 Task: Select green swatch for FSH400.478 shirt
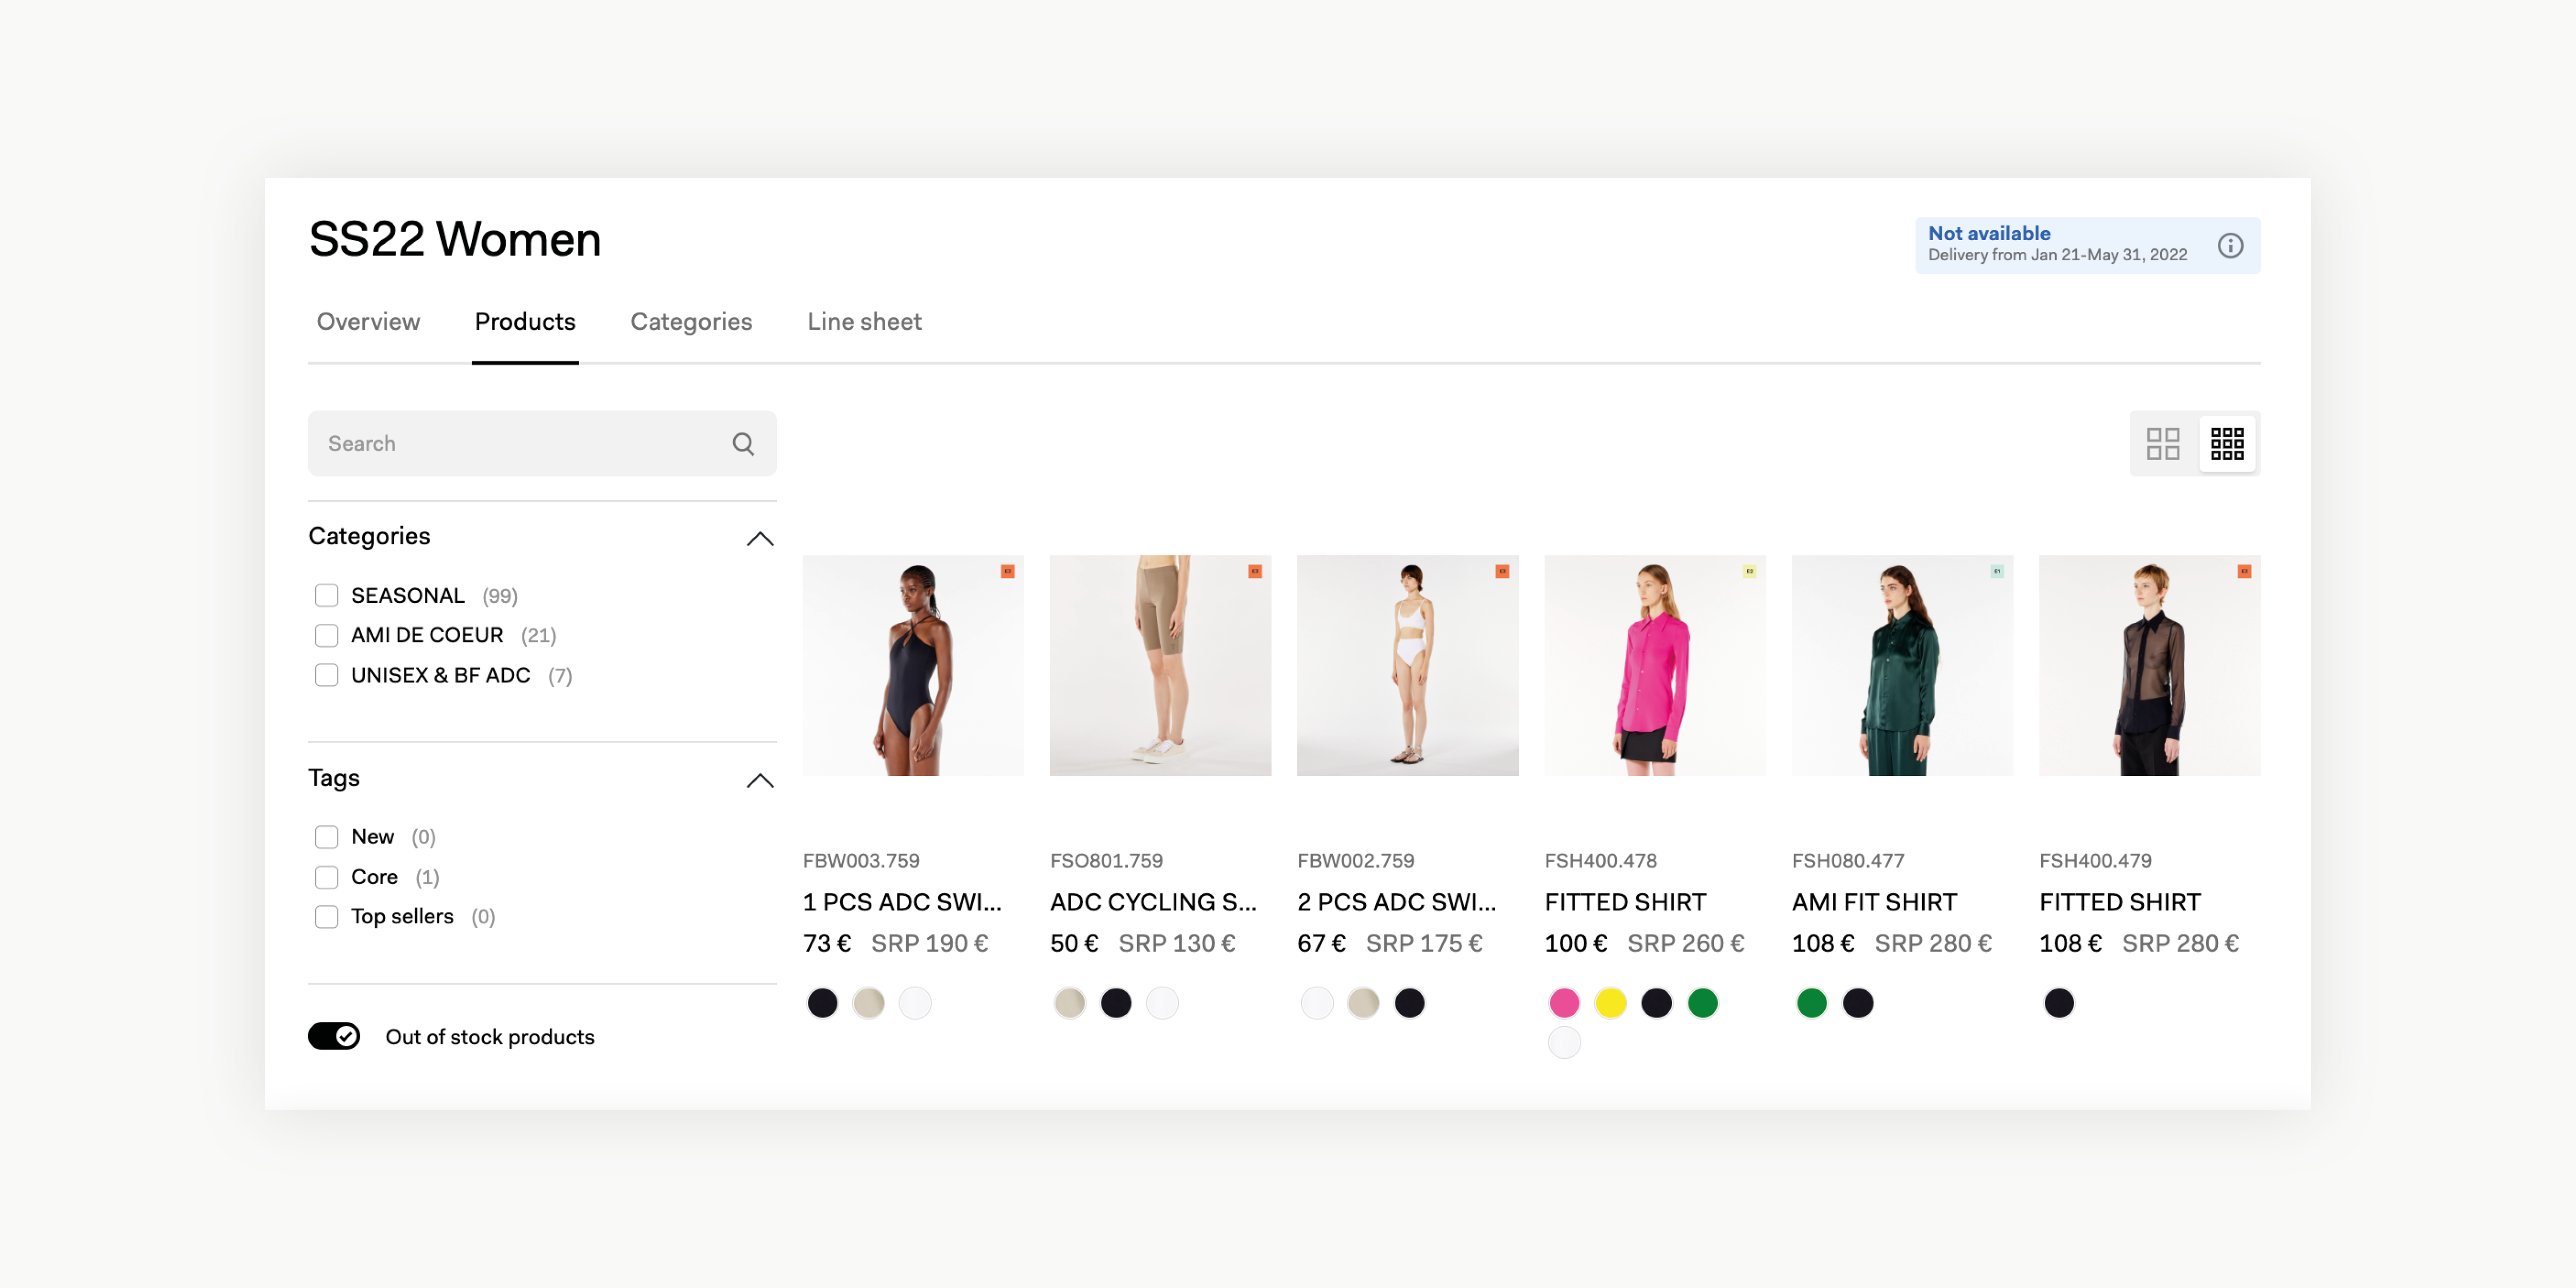(1702, 1002)
